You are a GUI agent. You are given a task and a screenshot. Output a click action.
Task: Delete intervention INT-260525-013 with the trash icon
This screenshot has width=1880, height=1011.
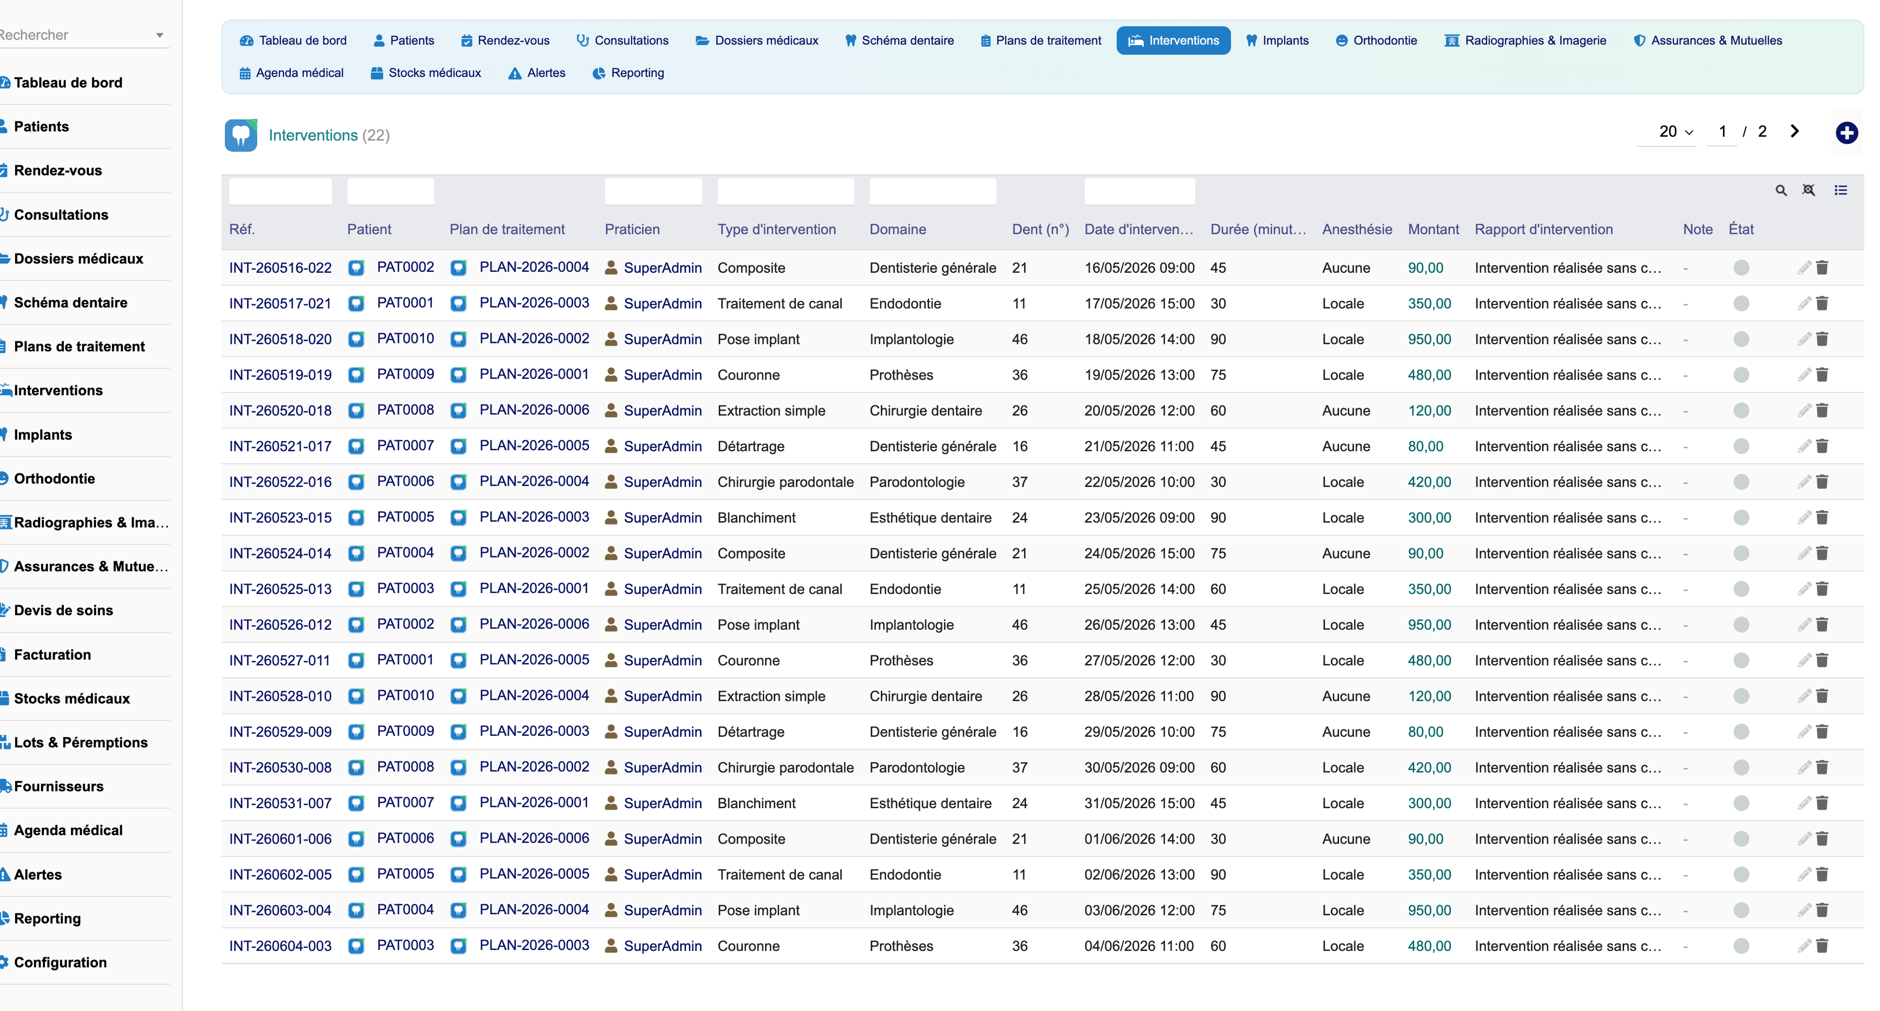tap(1822, 589)
